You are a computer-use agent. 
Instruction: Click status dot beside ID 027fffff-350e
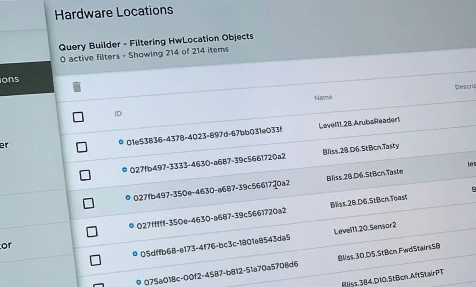[x=131, y=225]
